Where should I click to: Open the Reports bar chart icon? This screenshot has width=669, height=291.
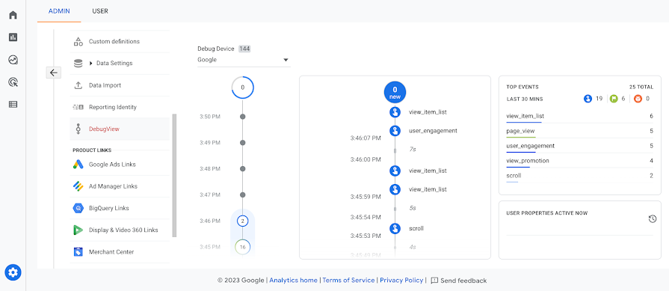pyautogui.click(x=13, y=37)
